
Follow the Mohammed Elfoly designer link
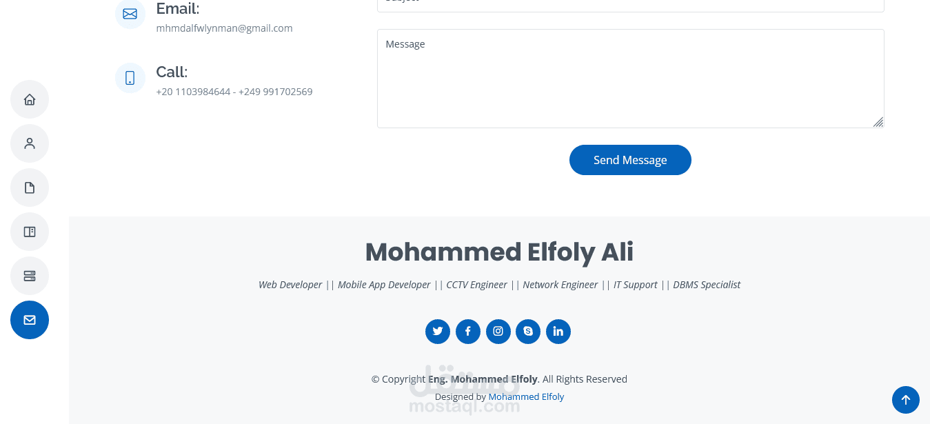526,396
